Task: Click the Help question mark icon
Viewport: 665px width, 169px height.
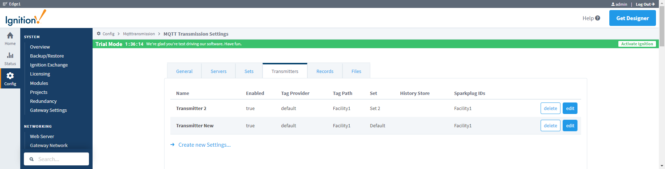Action: [x=597, y=18]
